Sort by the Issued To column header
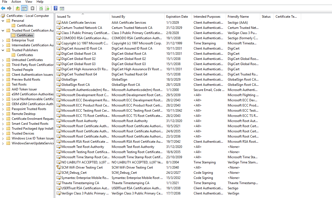 coord(82,17)
